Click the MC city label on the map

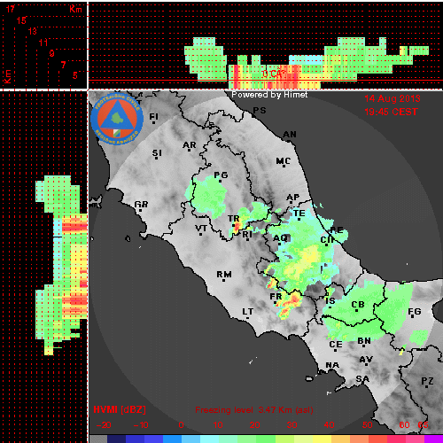point(284,161)
